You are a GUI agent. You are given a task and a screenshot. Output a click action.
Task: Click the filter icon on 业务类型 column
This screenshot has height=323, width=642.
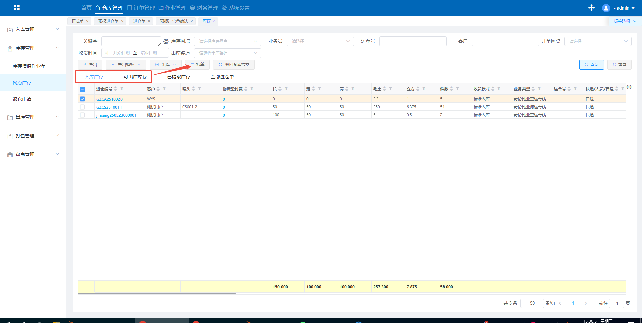(539, 89)
